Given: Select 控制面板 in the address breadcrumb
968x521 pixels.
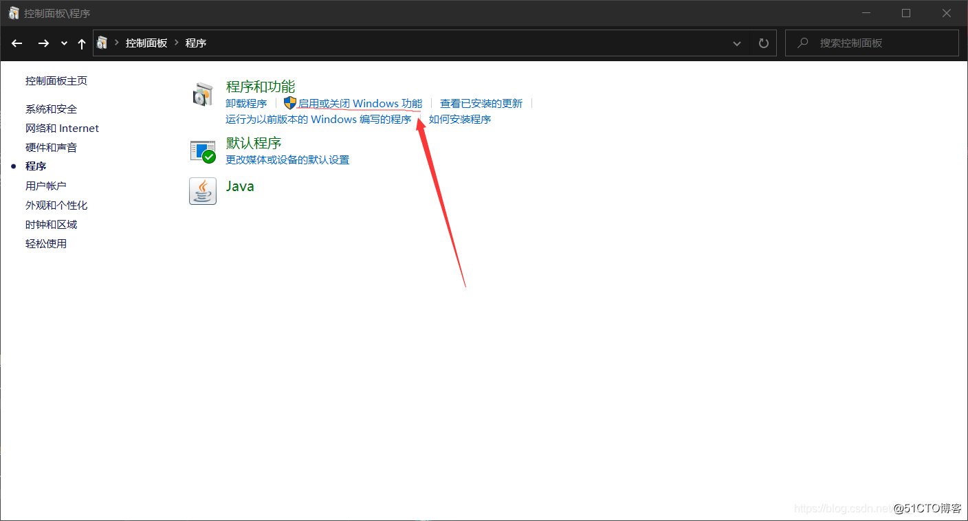Looking at the screenshot, I should (146, 43).
